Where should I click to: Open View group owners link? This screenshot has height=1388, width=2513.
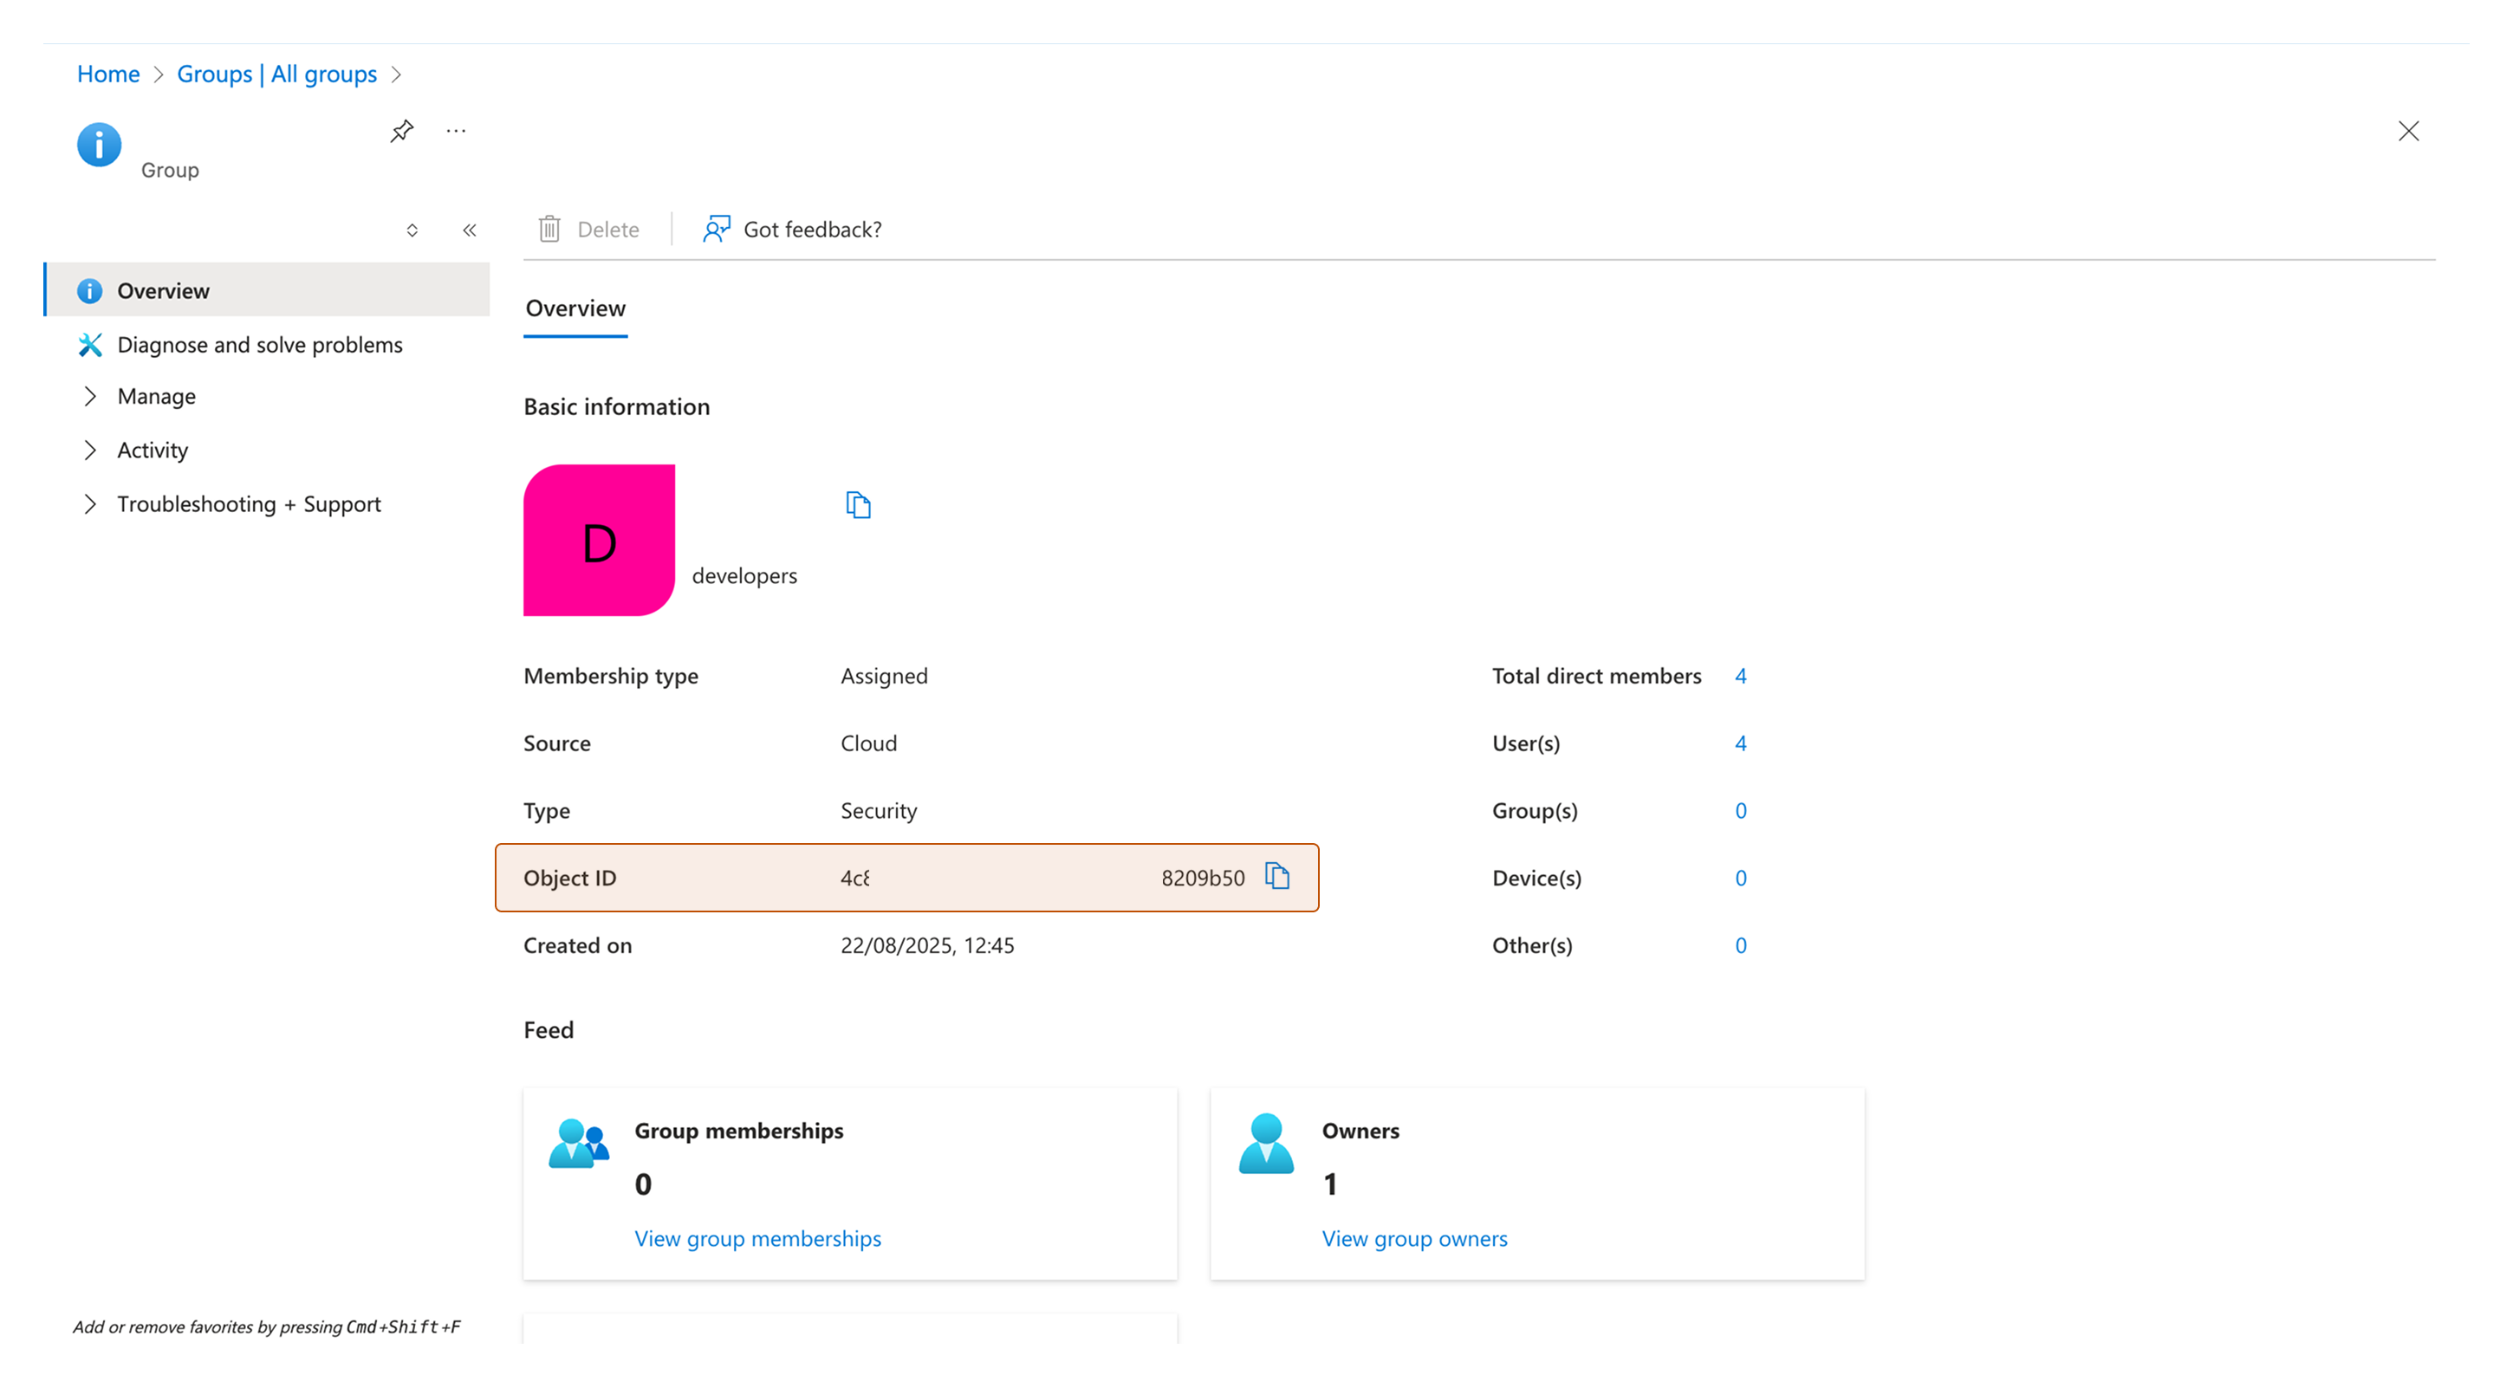coord(1413,1238)
